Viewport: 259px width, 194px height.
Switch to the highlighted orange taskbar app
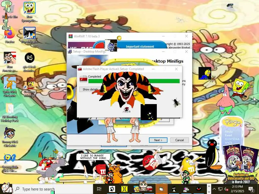pos(161,189)
